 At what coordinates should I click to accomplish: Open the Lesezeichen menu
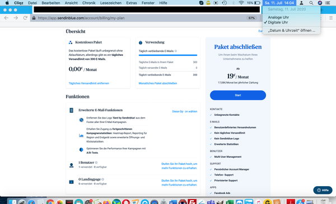(x=111, y=3)
